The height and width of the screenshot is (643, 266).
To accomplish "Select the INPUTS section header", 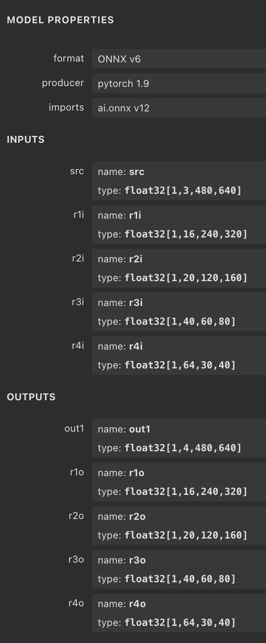I will 26,140.
